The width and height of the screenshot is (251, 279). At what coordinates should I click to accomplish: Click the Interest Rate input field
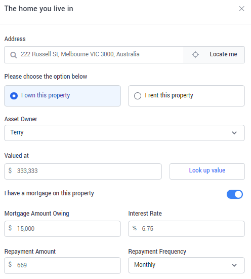186,229
